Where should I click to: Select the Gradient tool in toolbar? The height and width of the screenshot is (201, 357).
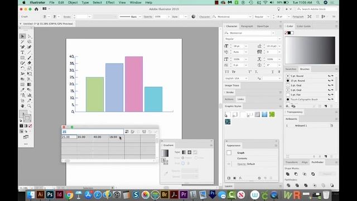coord(30,84)
